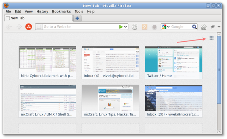Open the dropdown next to the add-on icon

pyautogui.click(x=219, y=27)
